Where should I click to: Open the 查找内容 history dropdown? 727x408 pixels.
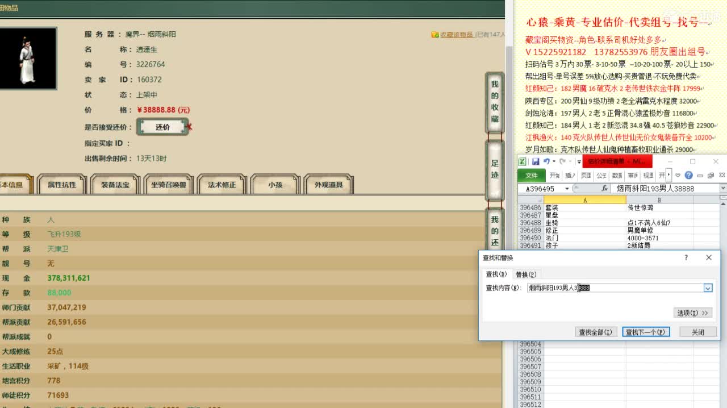(708, 288)
